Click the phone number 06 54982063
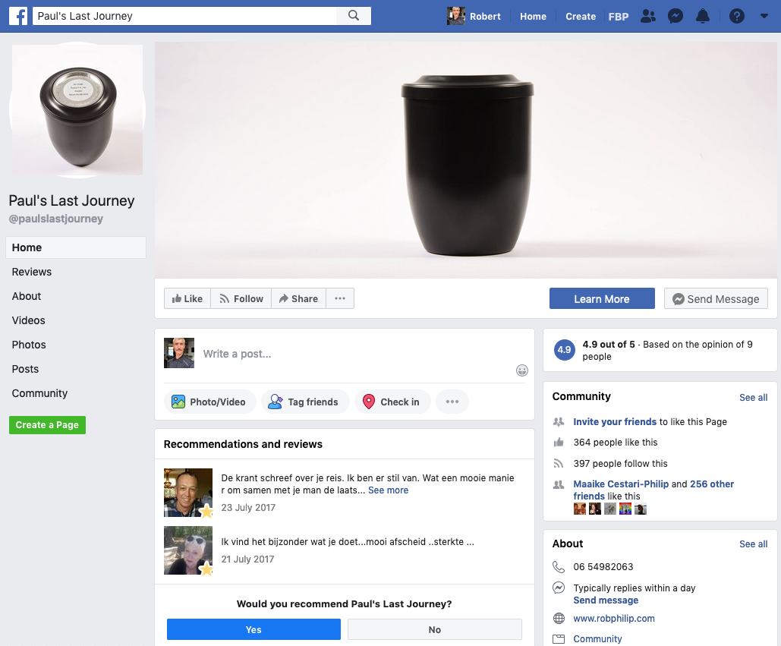The height and width of the screenshot is (646, 781). point(603,567)
